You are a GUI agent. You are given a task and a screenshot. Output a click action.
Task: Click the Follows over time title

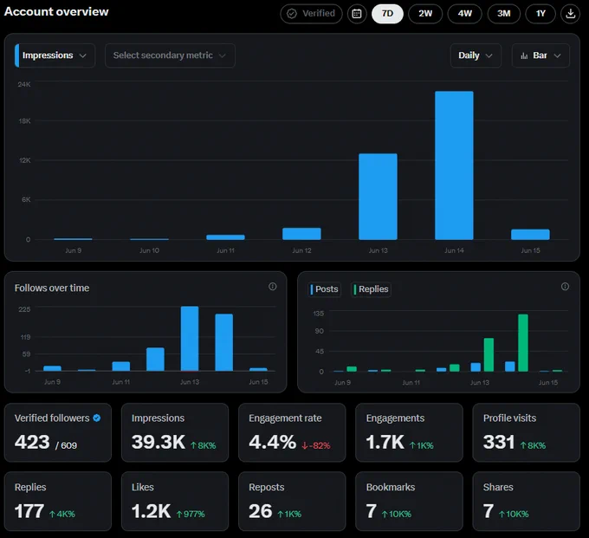[52, 288]
